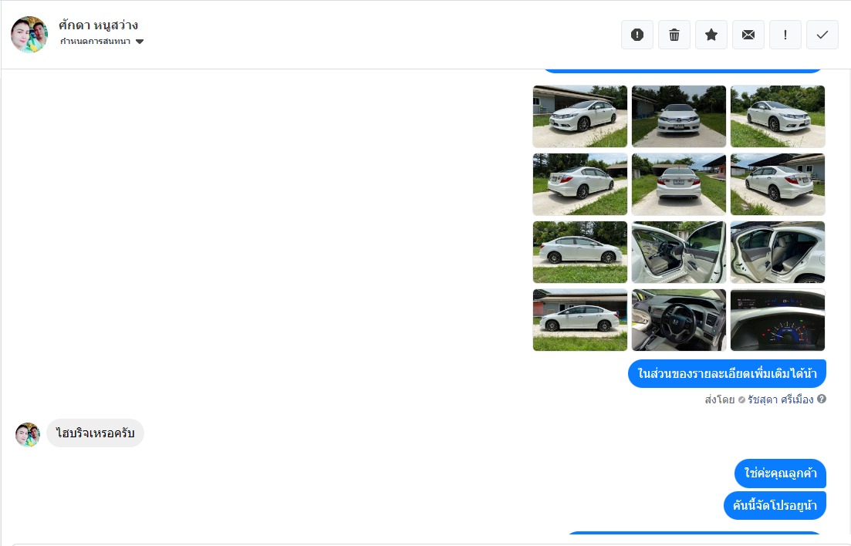Open front-right angled car photo thumbnail
851x546 pixels.
tap(778, 116)
